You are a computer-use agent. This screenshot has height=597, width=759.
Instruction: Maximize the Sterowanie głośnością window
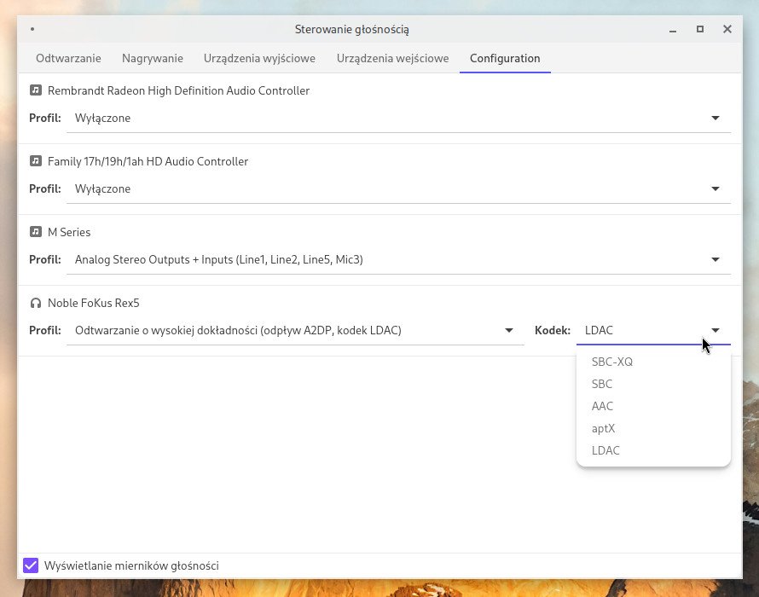(x=700, y=29)
